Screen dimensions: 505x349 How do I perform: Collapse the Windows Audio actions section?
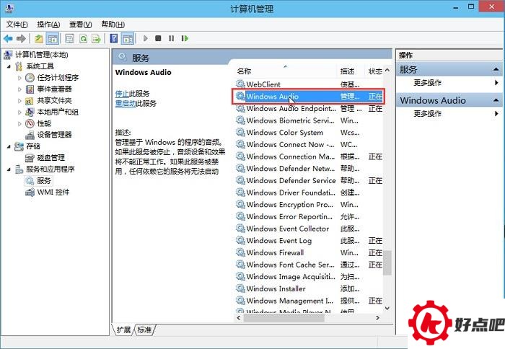[x=496, y=100]
